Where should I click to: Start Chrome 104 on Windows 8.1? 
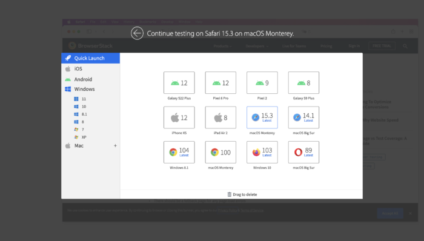tap(179, 152)
